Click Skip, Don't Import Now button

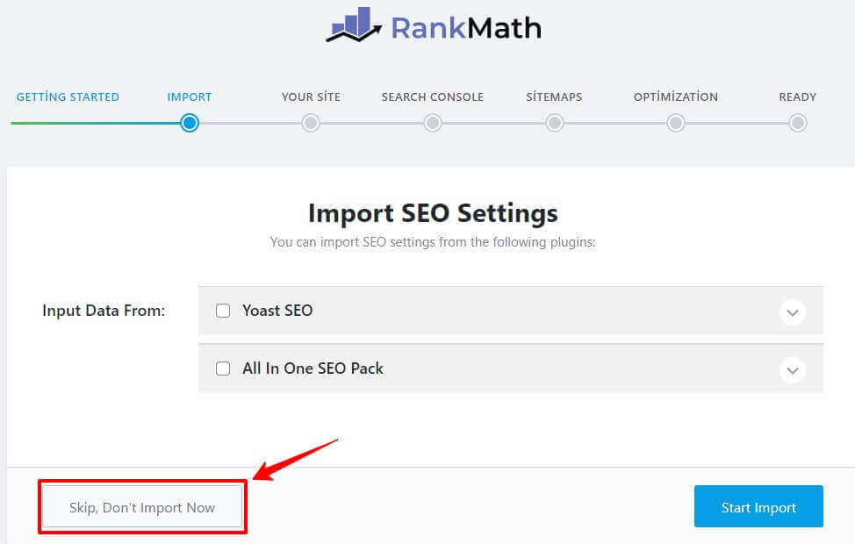142,507
